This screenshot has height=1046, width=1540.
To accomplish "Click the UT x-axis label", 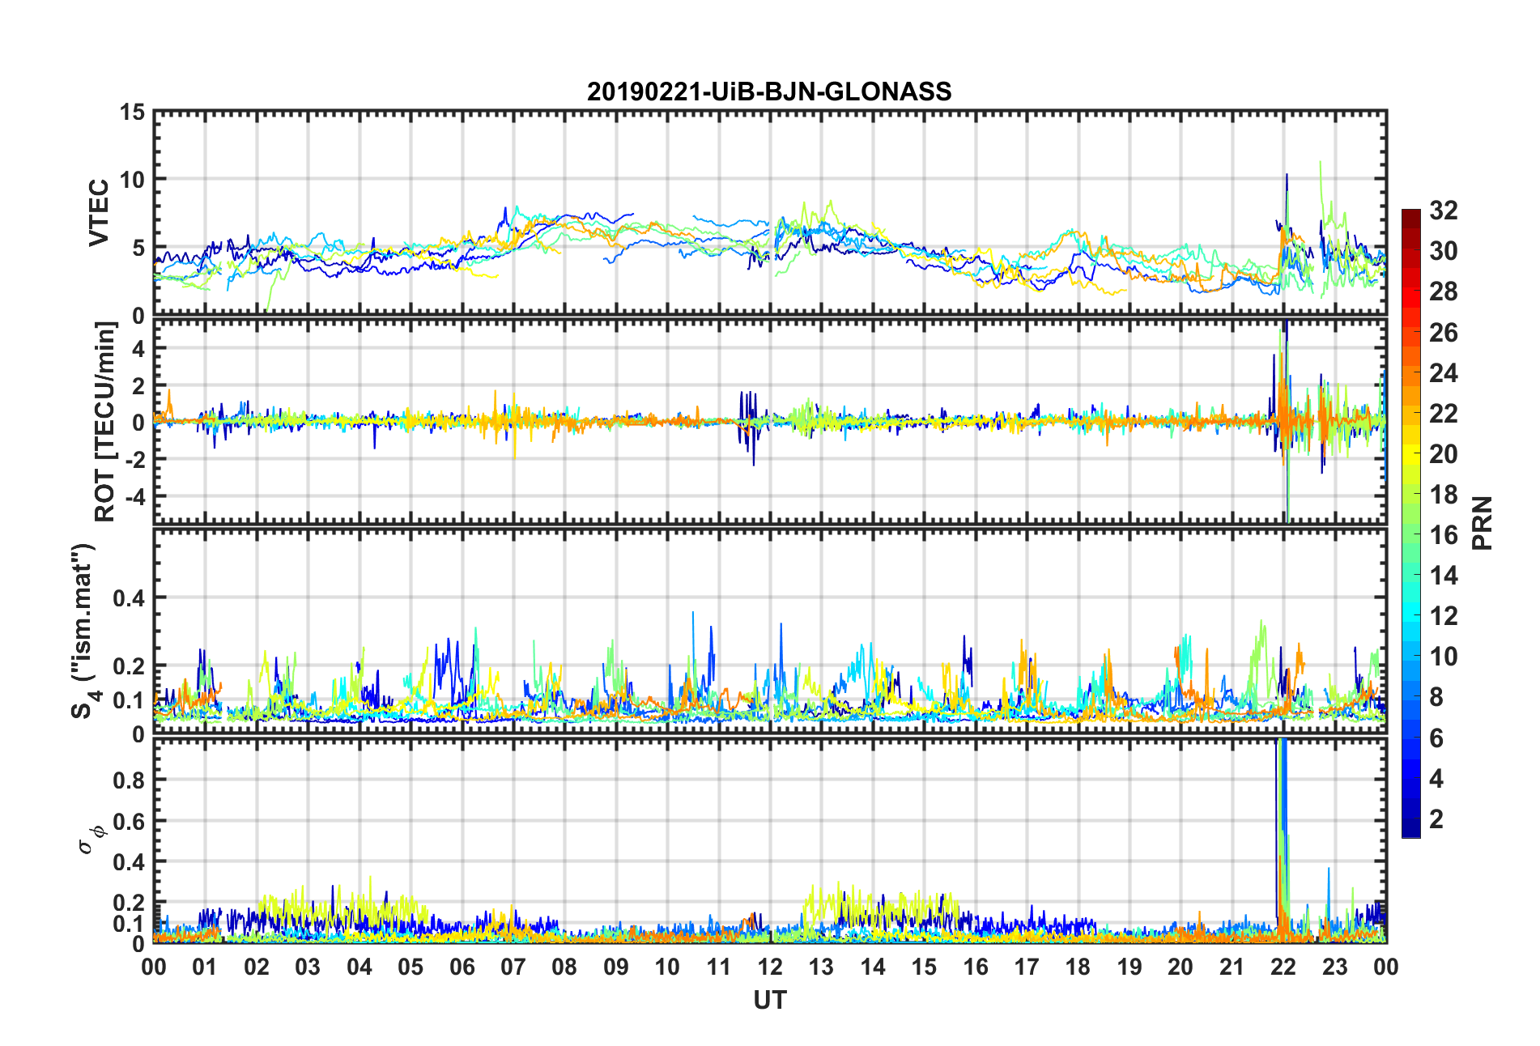I will pyautogui.click(x=770, y=1001).
